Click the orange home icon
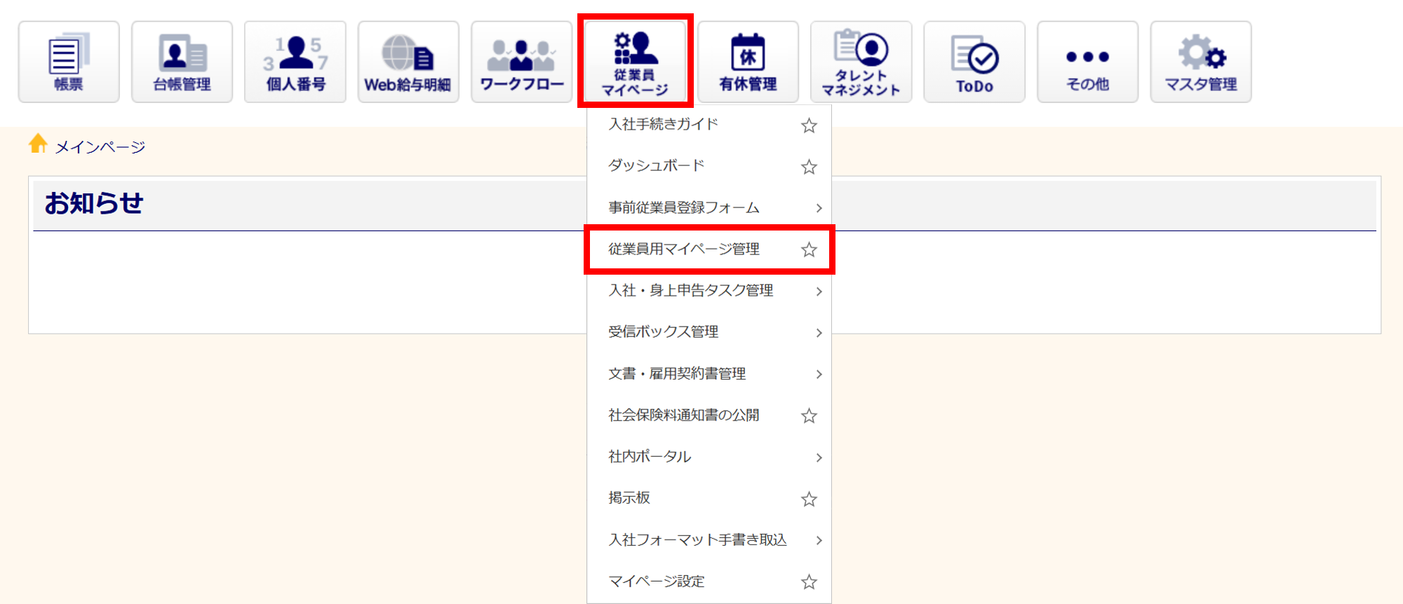The image size is (1403, 604). (x=38, y=144)
